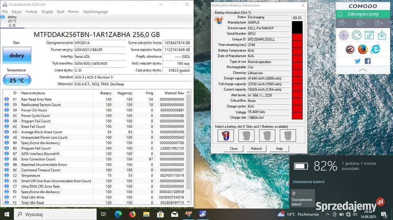Image resolution: width=393 pixels, height=220 pixels.
Task: Click the Comodo update circular arrow icon
Action: 357,36
